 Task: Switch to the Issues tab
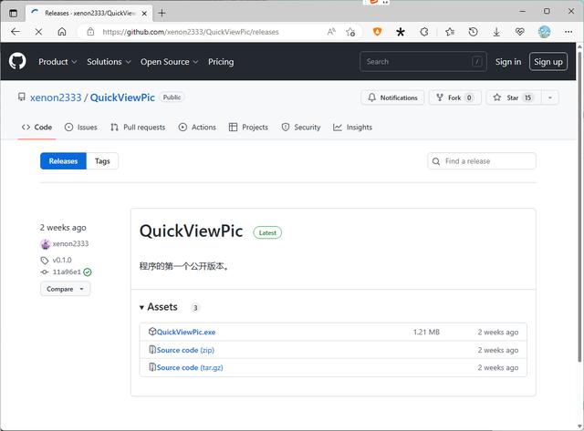pos(81,128)
